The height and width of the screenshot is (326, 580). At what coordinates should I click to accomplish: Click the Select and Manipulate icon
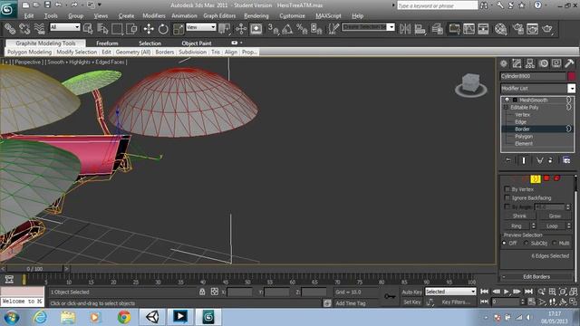pyautogui.click(x=241, y=28)
